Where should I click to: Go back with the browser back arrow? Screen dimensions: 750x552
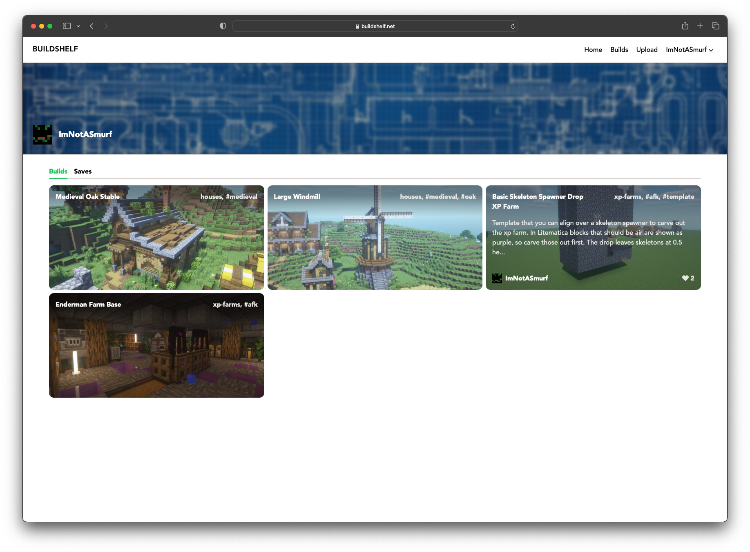[x=92, y=26]
